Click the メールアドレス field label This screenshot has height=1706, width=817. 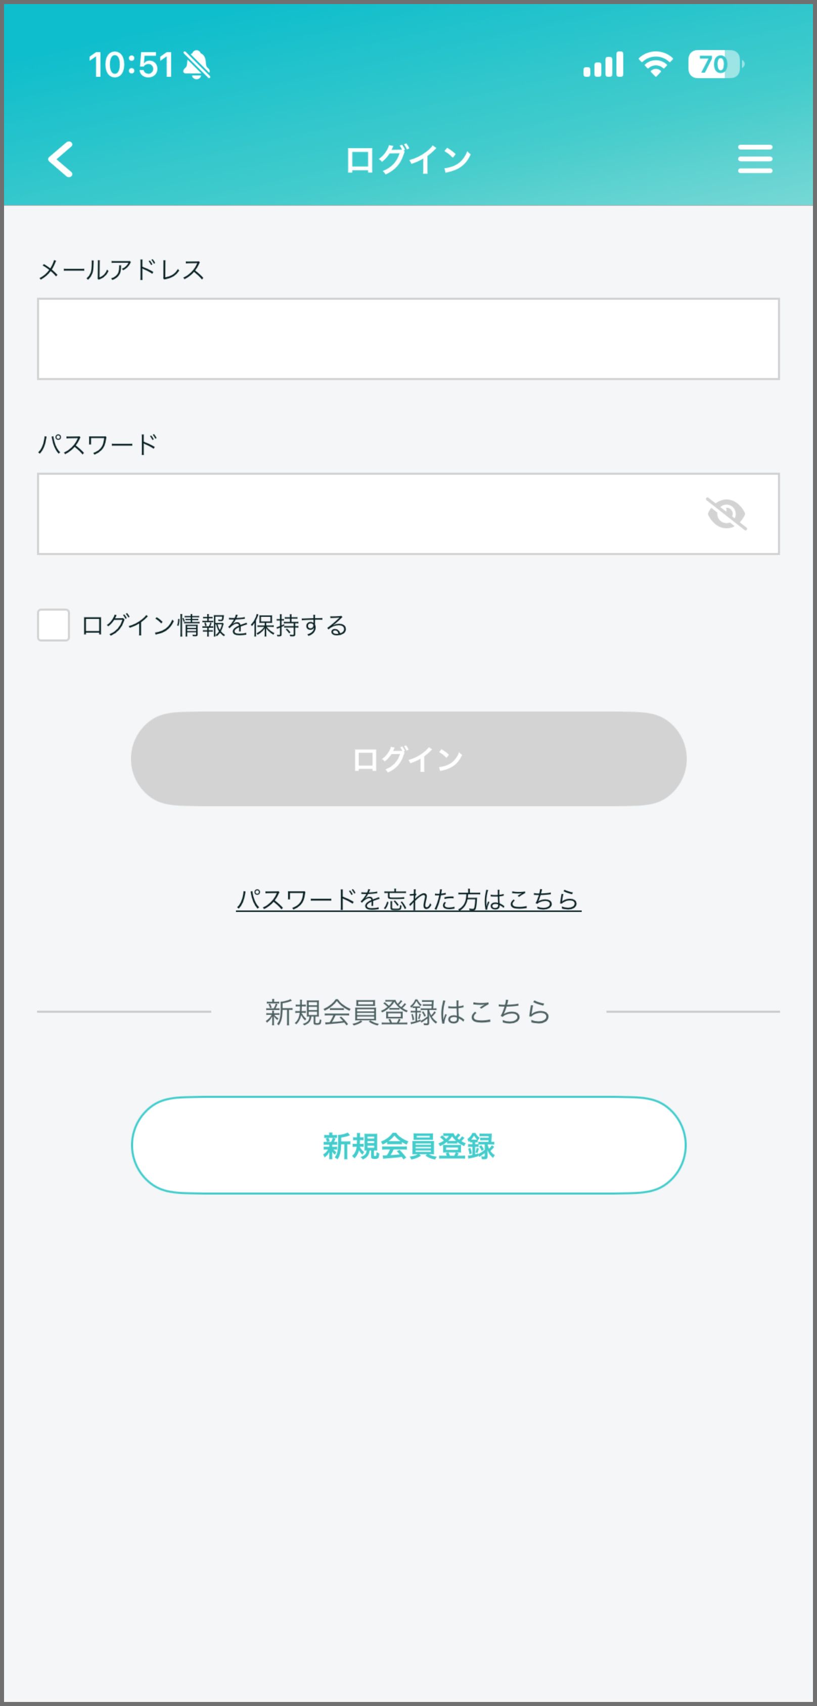121,270
